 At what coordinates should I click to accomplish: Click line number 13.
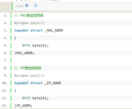click(x=5, y=106)
